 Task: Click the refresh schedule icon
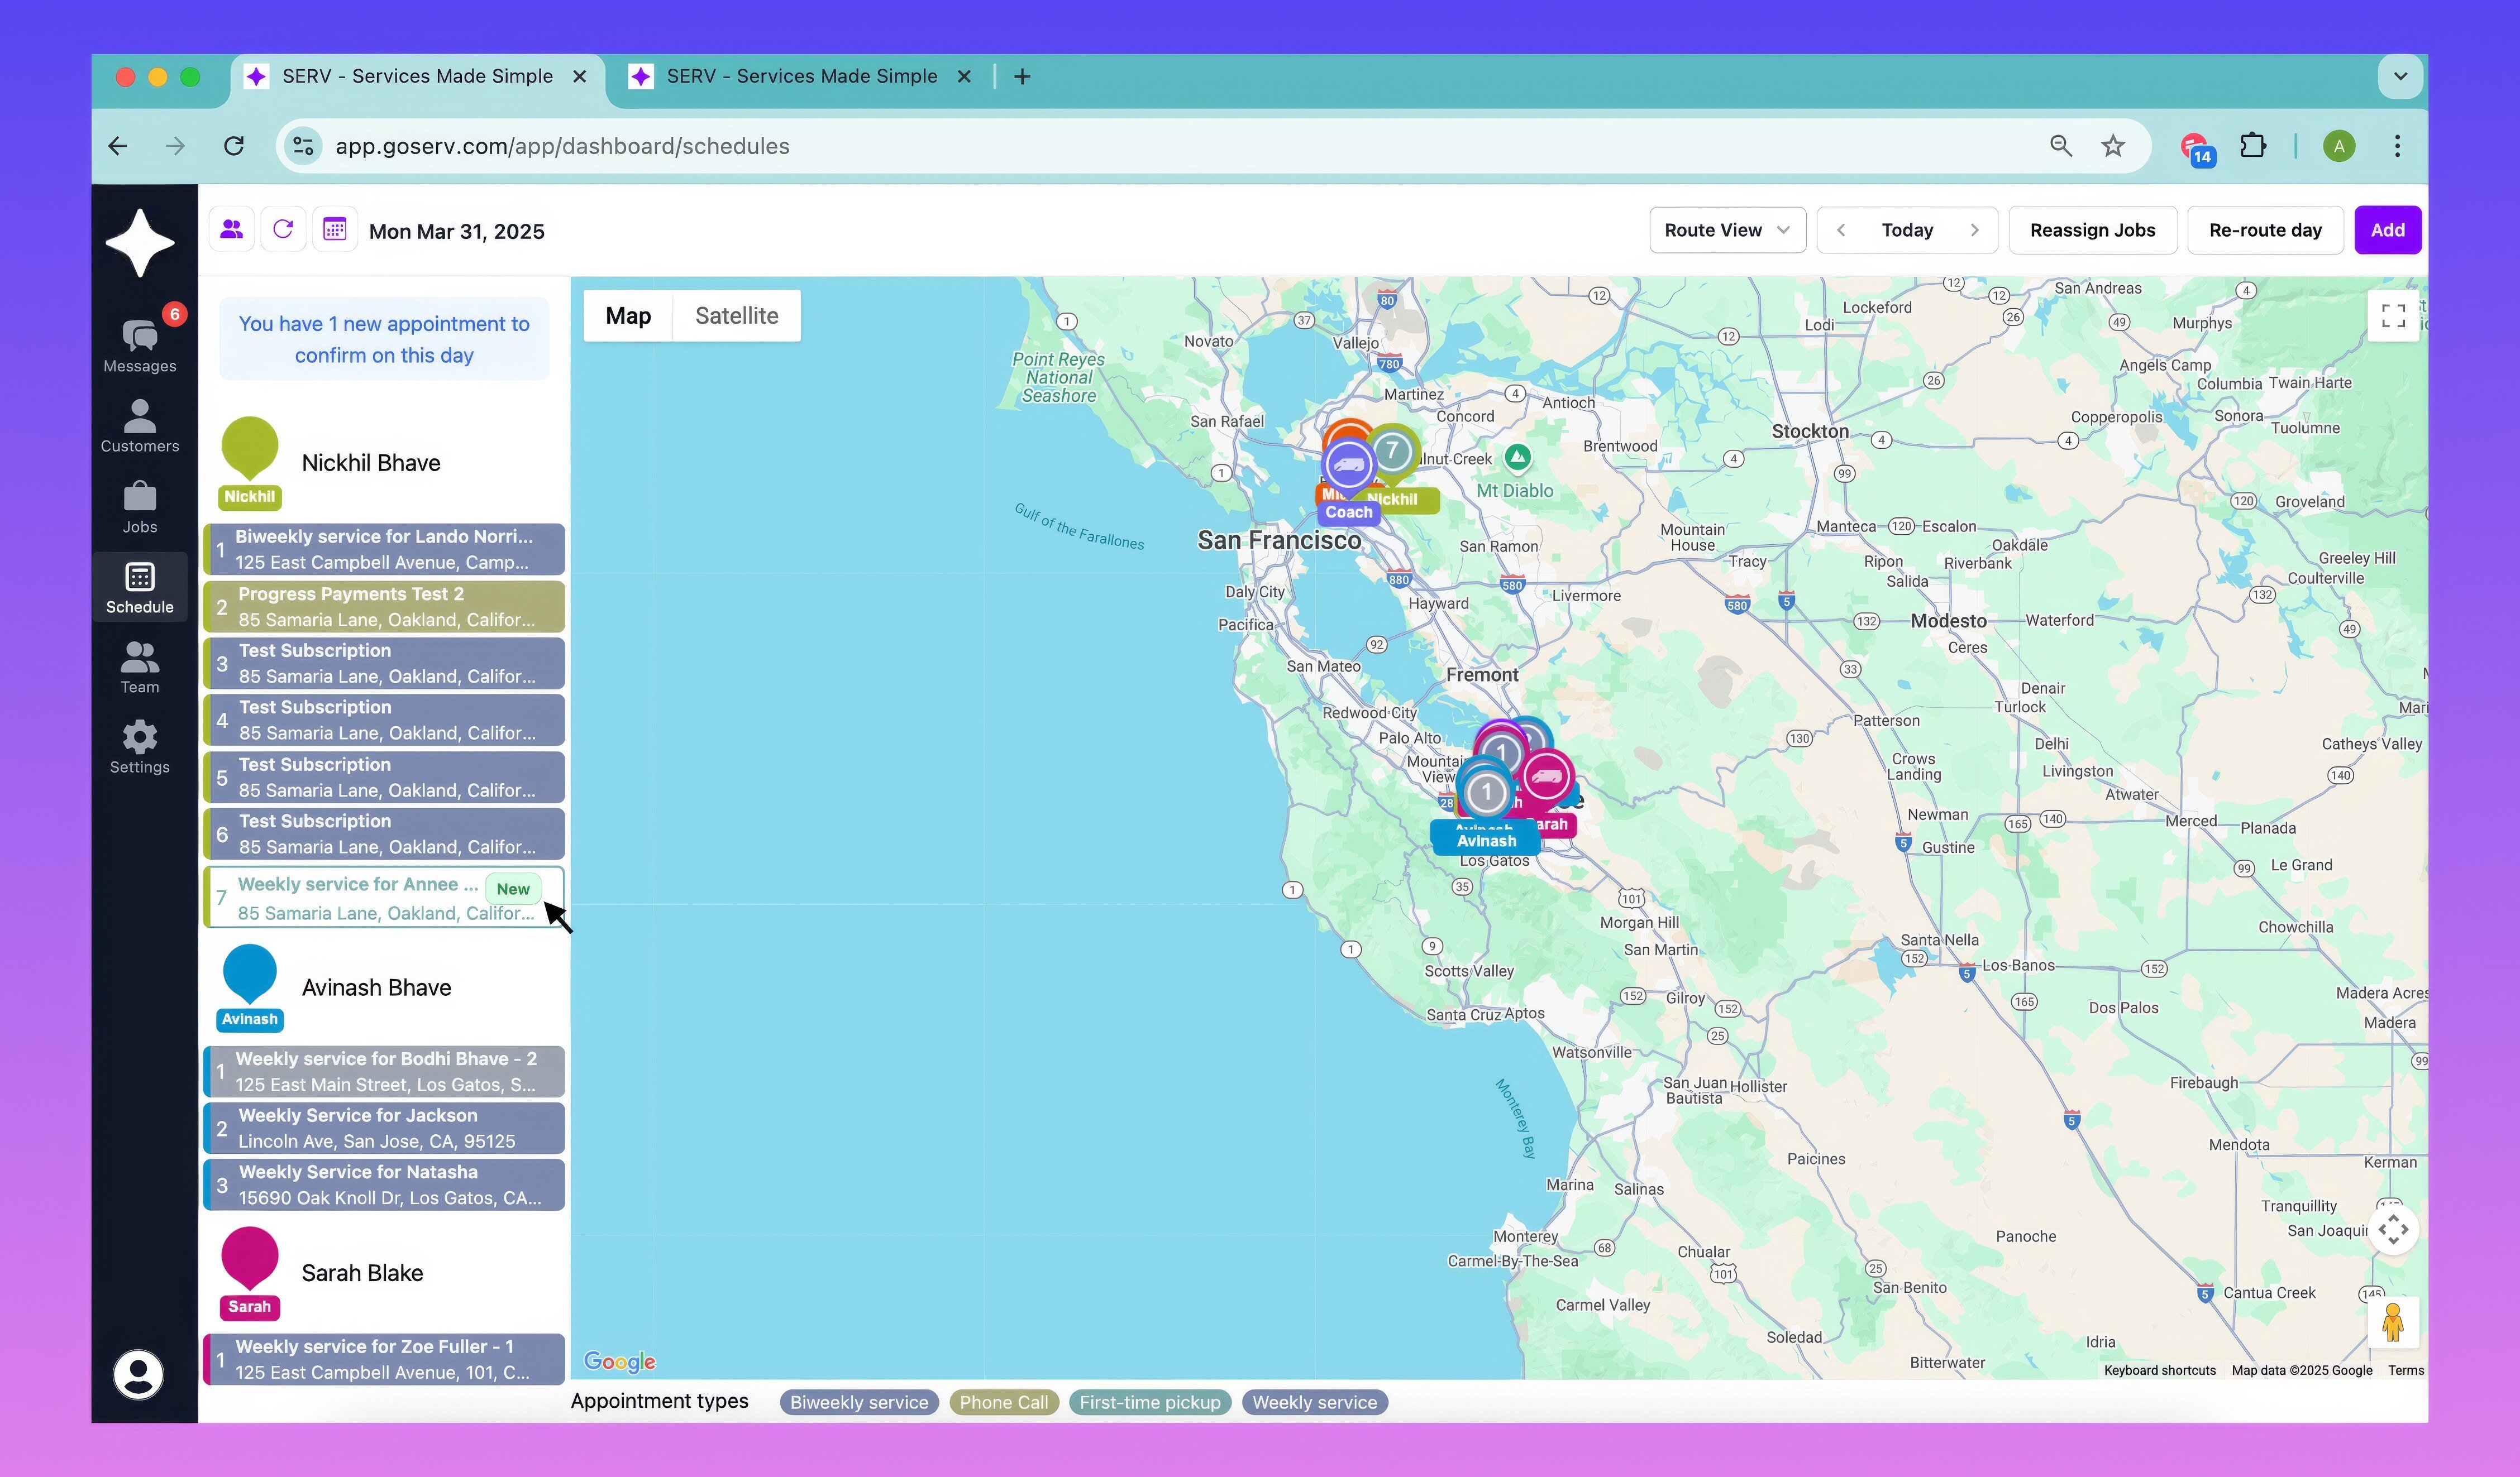[283, 230]
